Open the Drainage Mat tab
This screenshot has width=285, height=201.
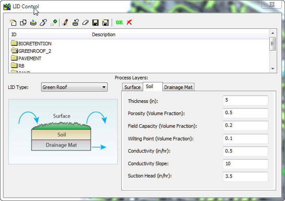click(x=178, y=87)
